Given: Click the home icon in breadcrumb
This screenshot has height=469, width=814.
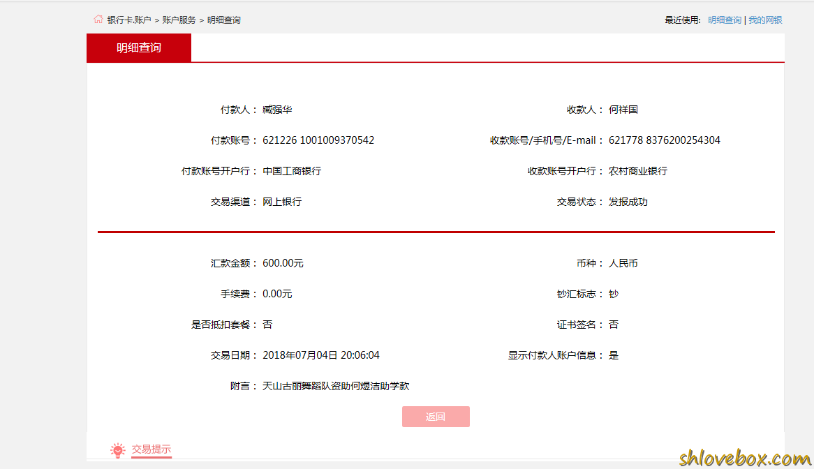Looking at the screenshot, I should click(98, 20).
